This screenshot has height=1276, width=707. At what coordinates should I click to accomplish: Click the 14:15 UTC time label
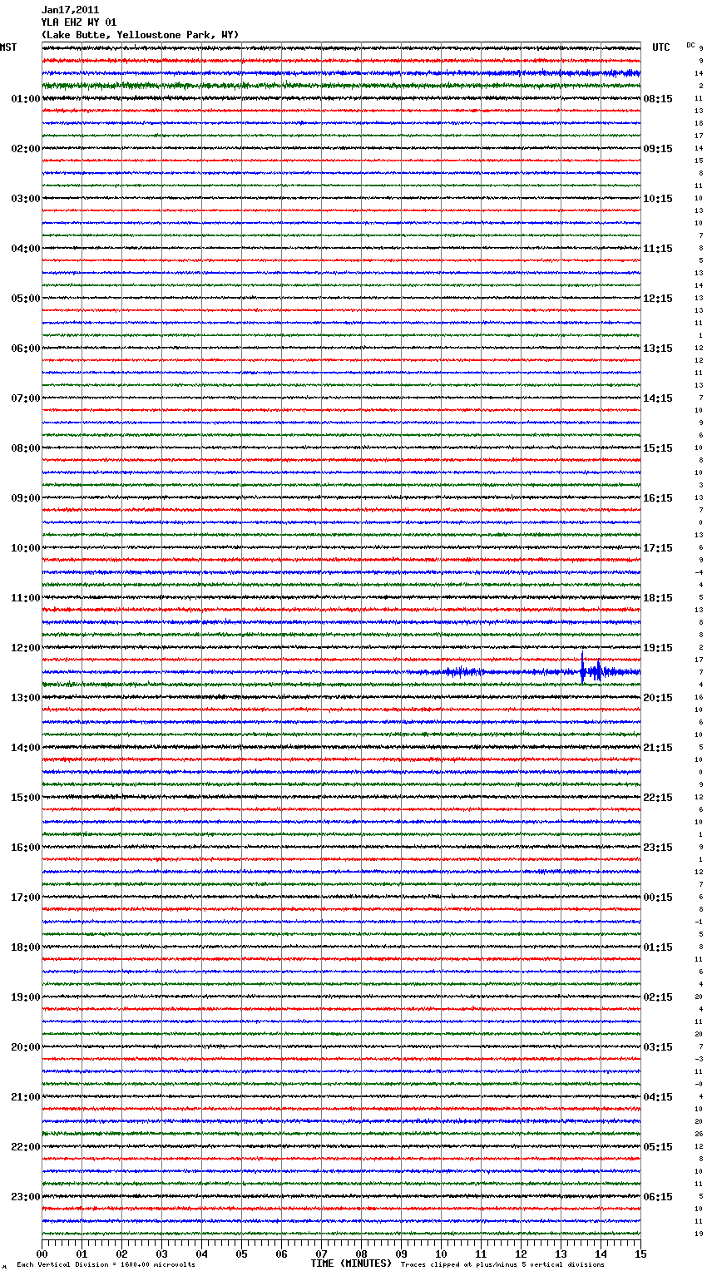click(x=658, y=398)
